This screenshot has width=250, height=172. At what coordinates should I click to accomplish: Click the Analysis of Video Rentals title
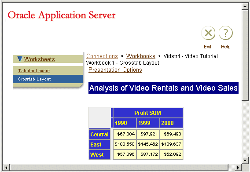(x=163, y=88)
